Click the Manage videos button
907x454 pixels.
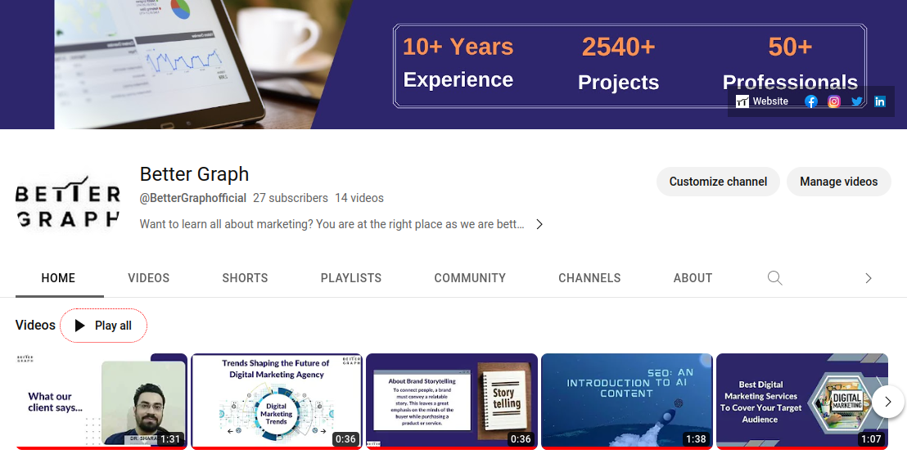click(839, 182)
